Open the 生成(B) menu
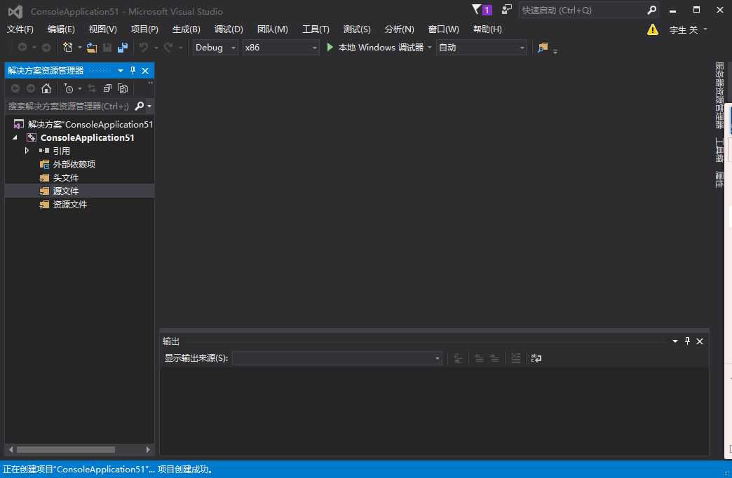 coord(187,29)
